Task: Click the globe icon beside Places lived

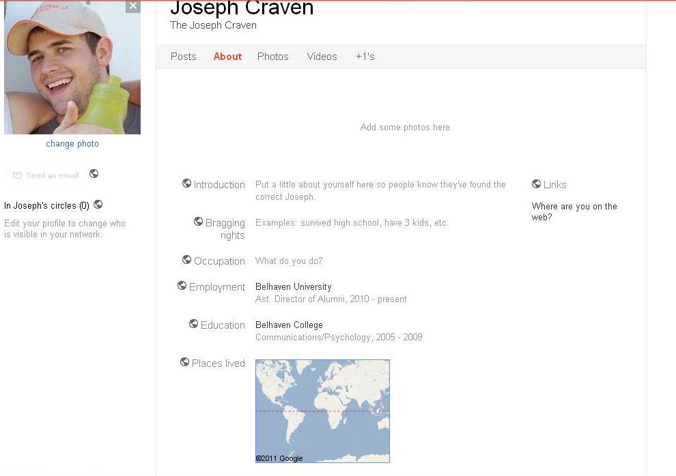Action: pyautogui.click(x=184, y=362)
